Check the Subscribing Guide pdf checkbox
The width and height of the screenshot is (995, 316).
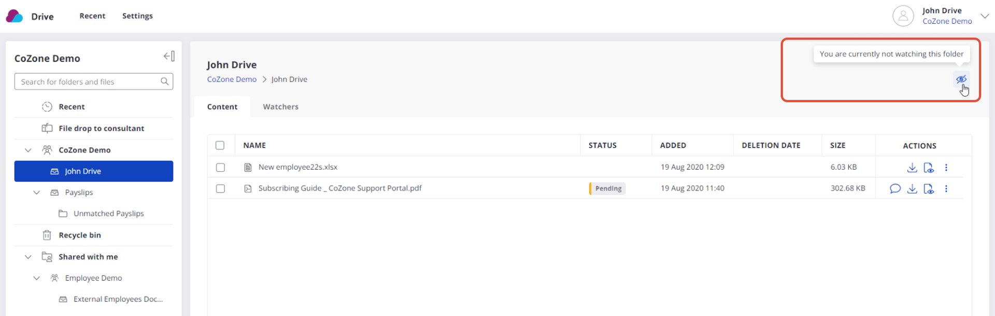point(220,189)
